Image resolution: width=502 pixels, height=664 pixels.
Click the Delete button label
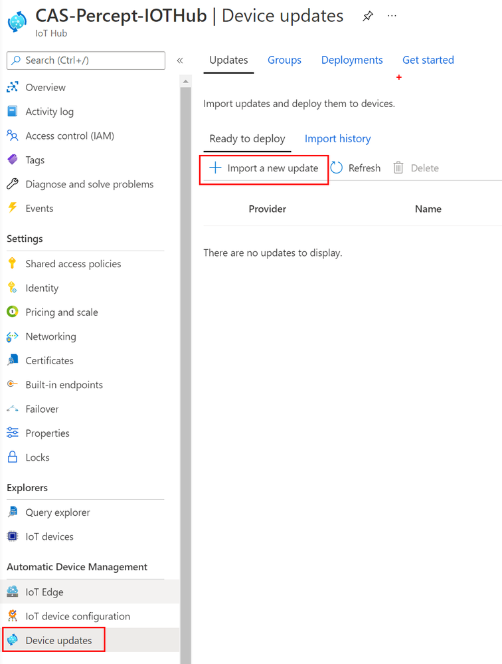[x=424, y=168]
